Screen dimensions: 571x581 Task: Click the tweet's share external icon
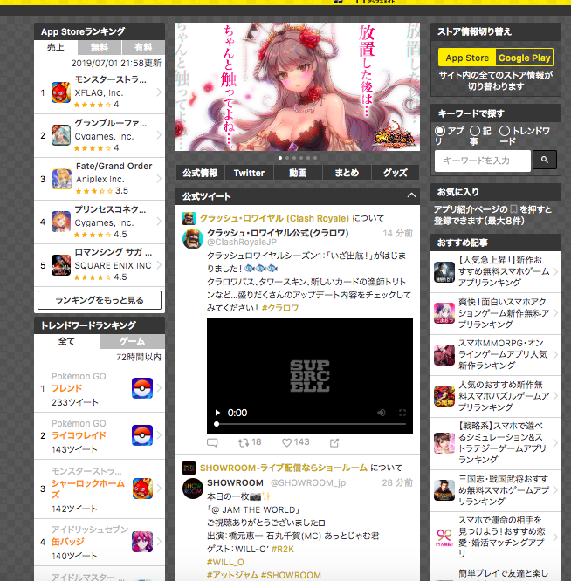click(x=334, y=442)
